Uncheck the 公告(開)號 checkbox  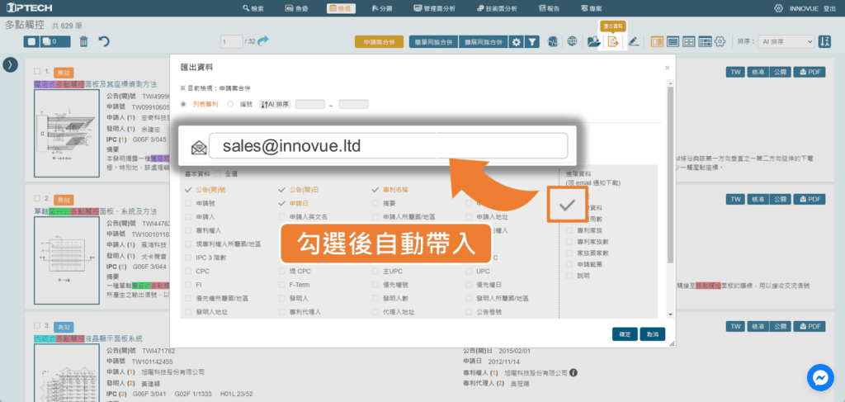point(190,189)
